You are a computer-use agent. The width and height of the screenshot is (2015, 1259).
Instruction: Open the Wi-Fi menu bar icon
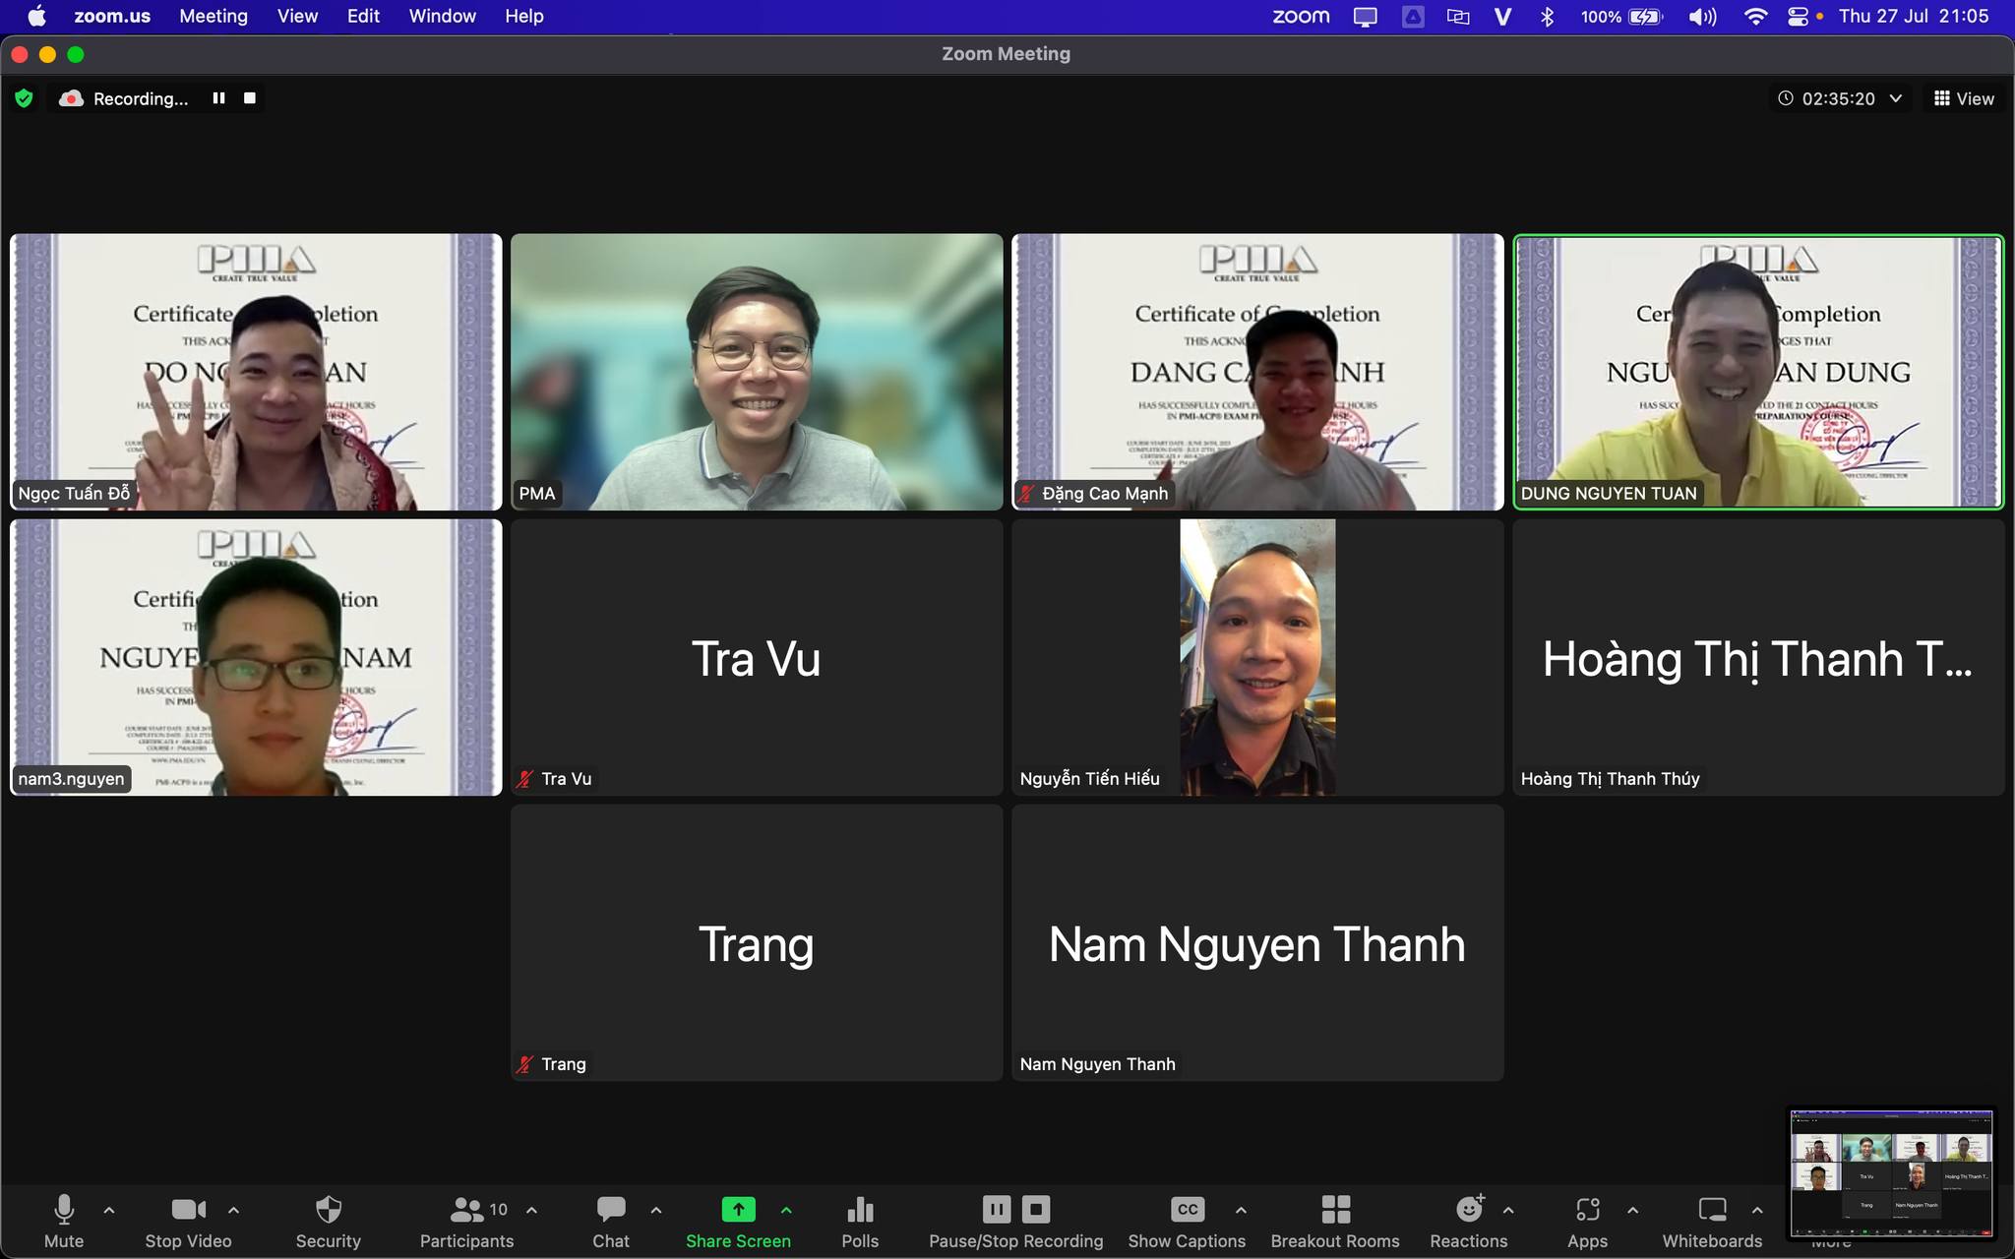pyautogui.click(x=1755, y=16)
